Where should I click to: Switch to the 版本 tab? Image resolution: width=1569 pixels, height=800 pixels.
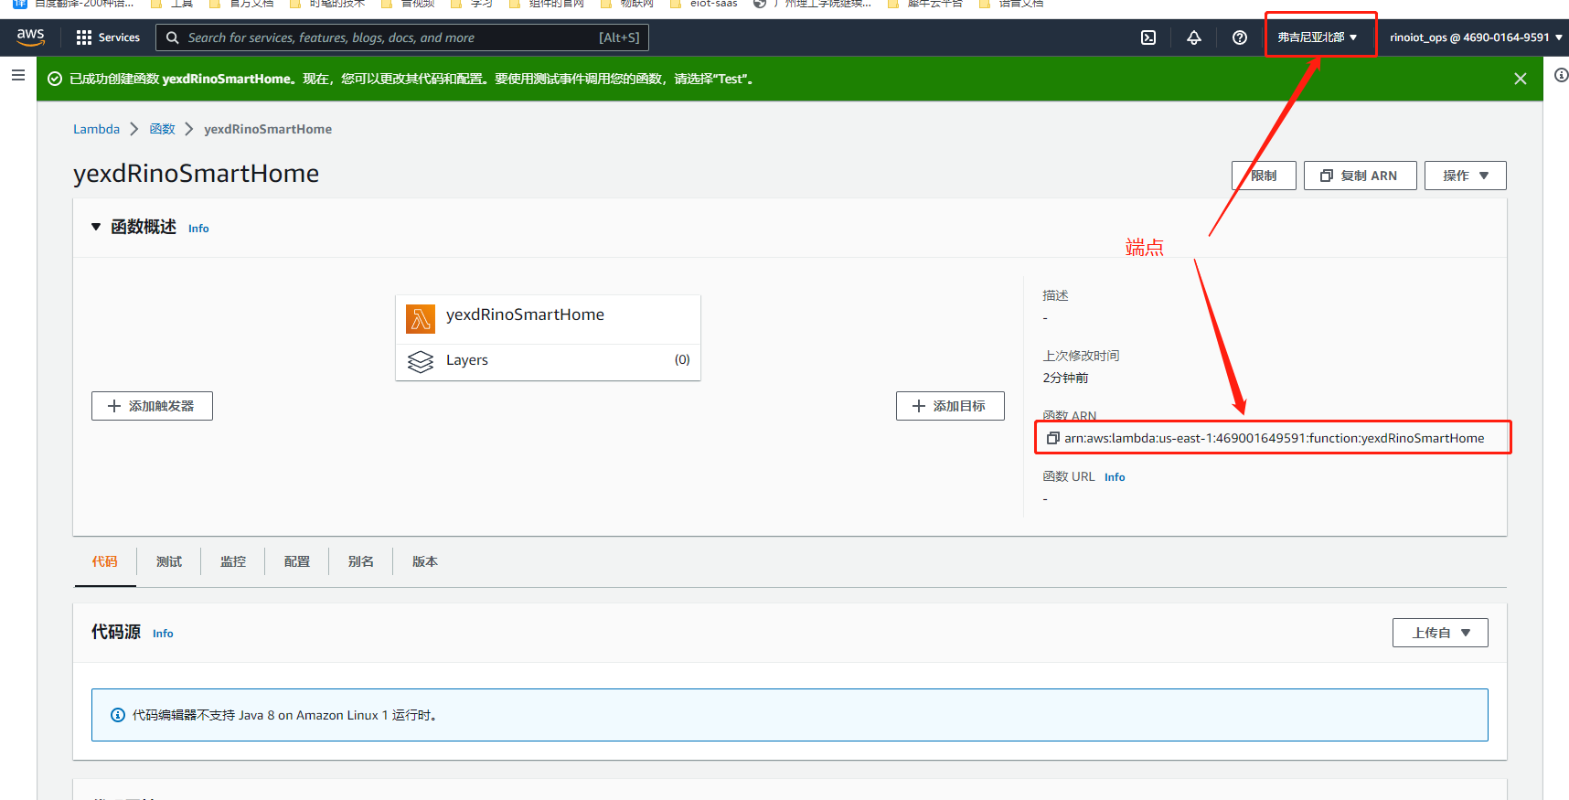click(425, 561)
